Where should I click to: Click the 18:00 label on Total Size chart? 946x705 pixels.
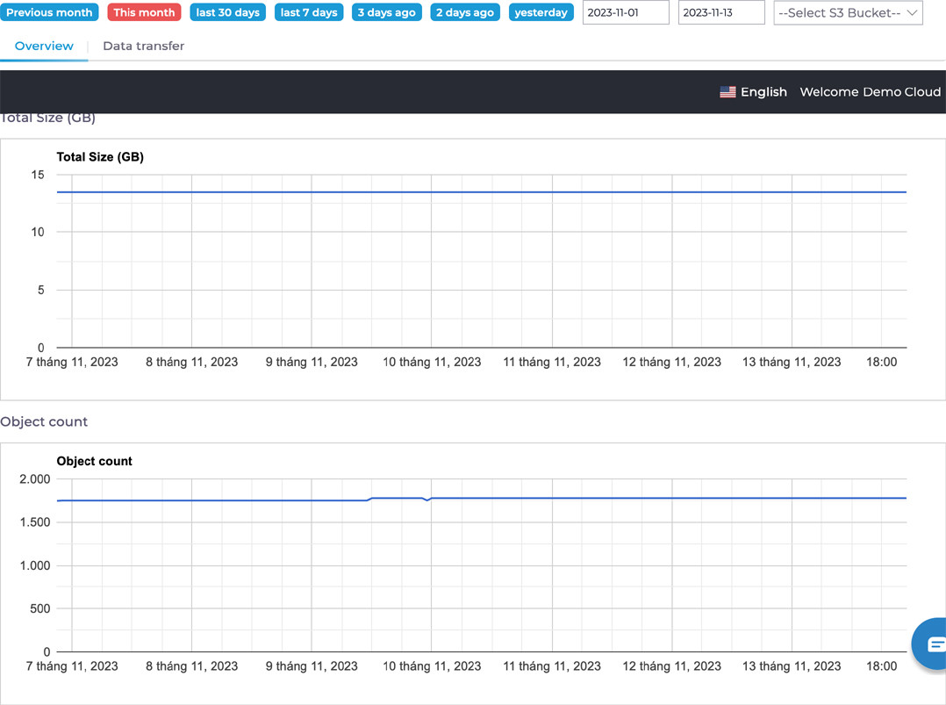point(881,362)
